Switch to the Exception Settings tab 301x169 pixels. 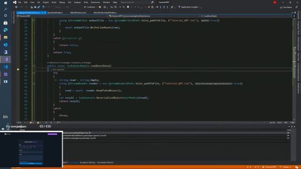pyautogui.click(x=87, y=162)
